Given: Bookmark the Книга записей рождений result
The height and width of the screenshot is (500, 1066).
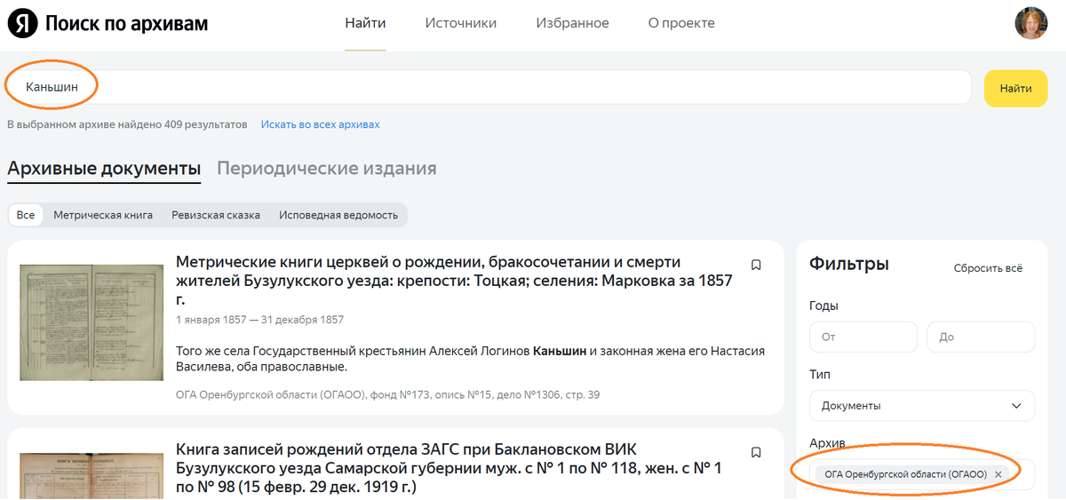Looking at the screenshot, I should (756, 452).
